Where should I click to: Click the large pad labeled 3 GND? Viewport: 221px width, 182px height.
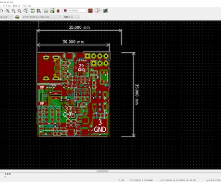[100, 126]
